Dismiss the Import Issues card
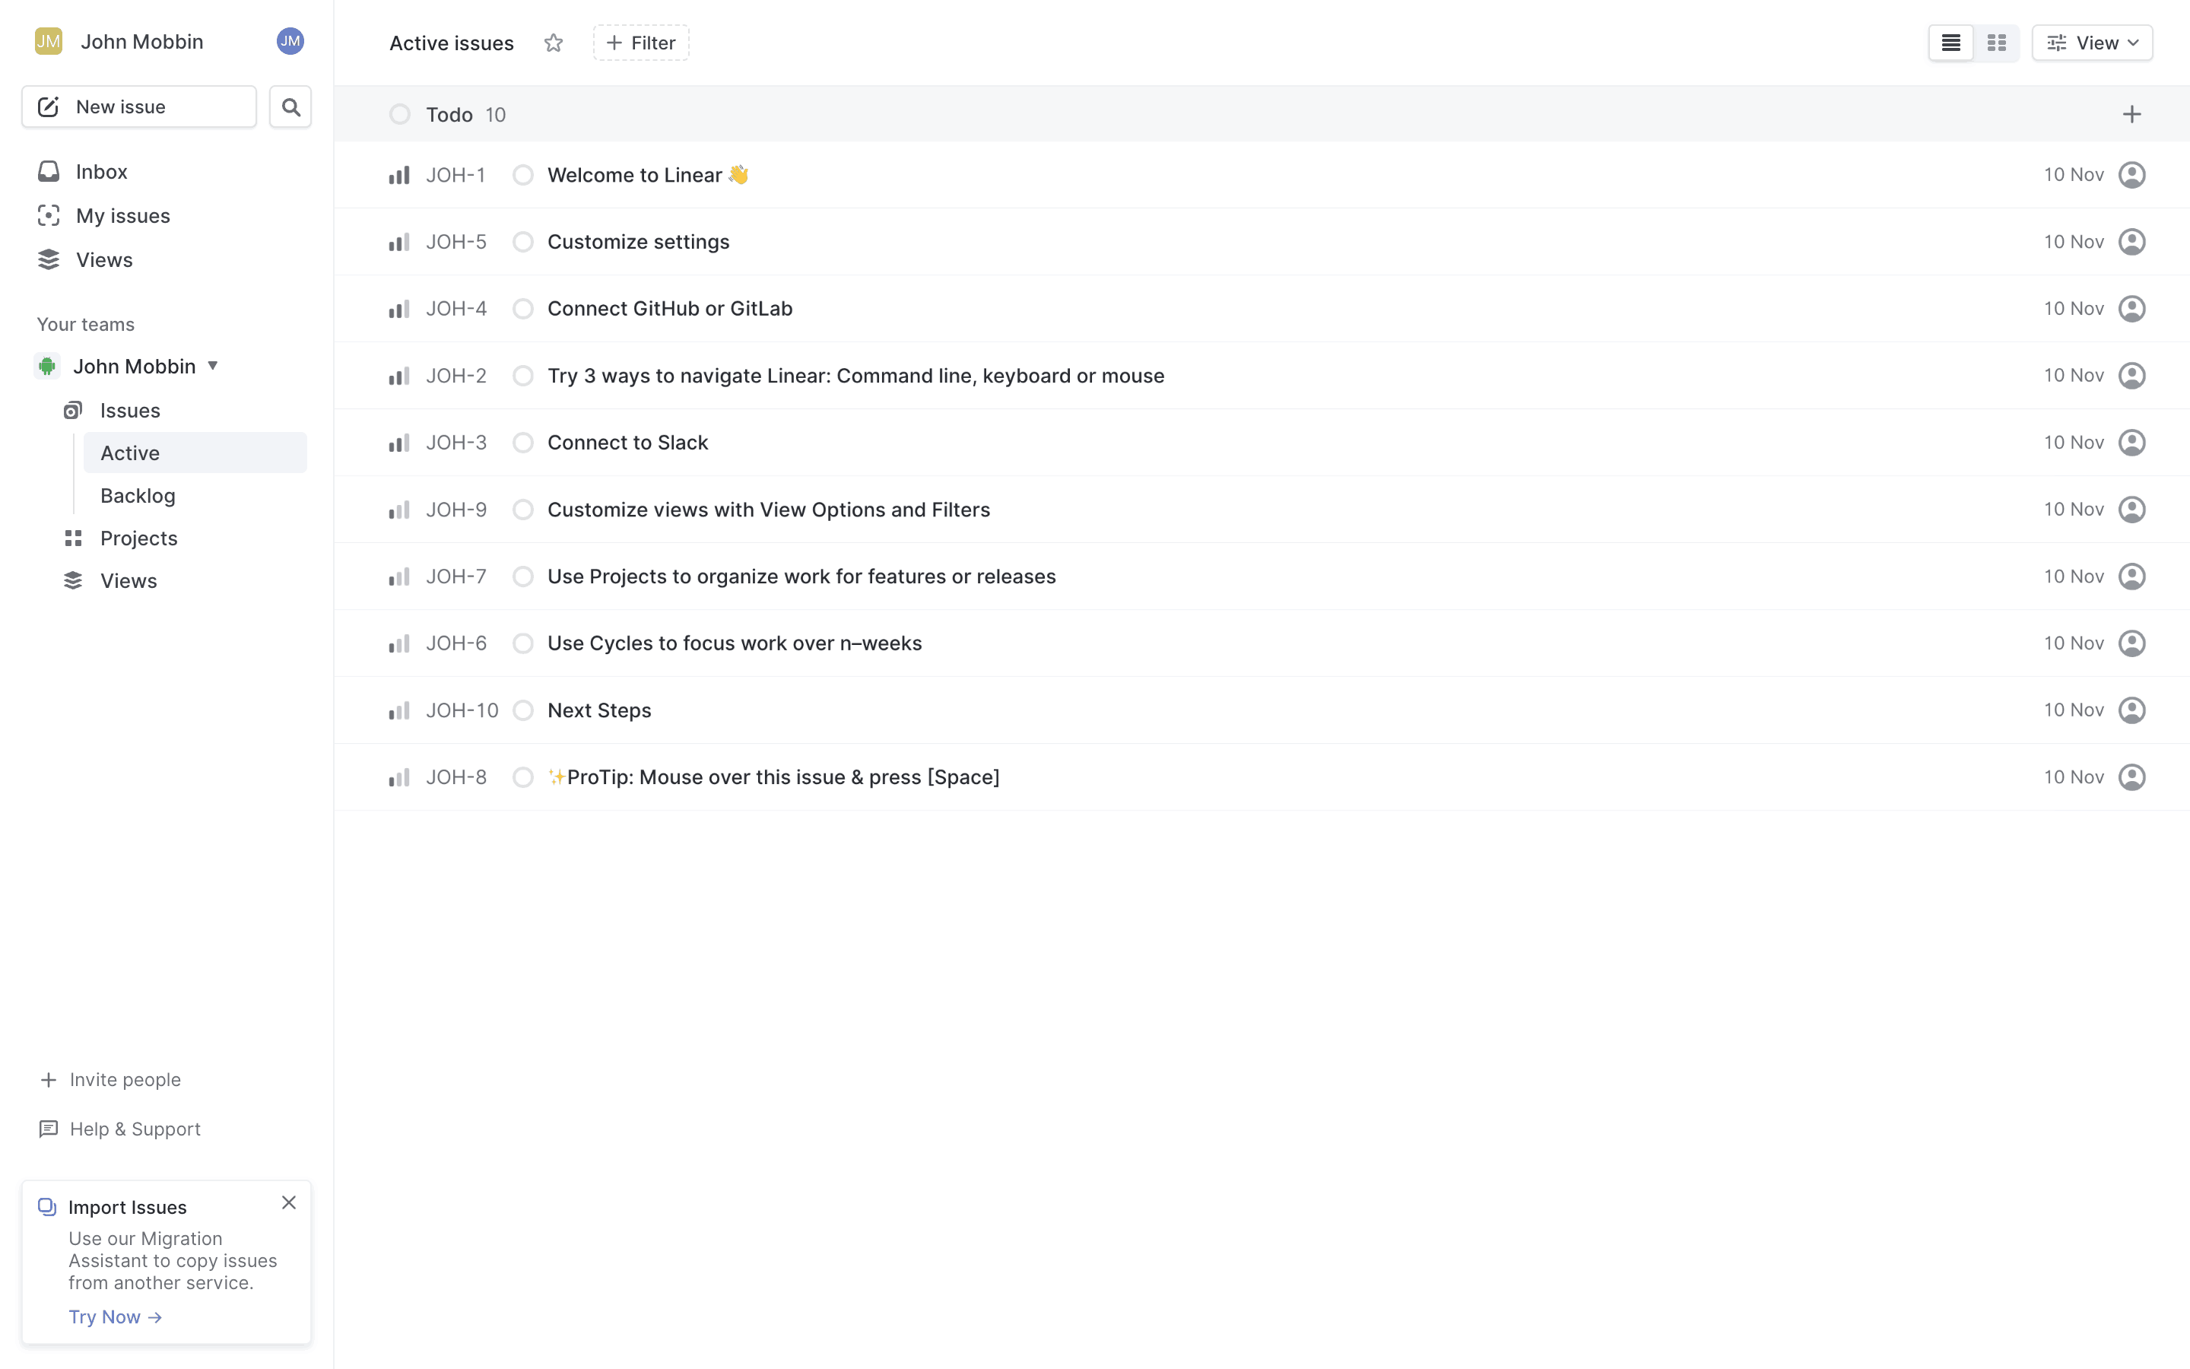 pyautogui.click(x=289, y=1202)
